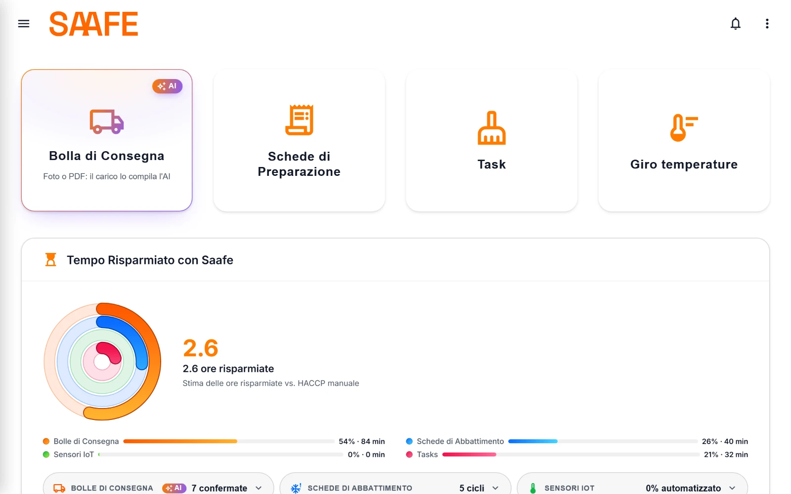This screenshot has width=791, height=494.
Task: Click 'Foto o PDF: il carico lo compila l'AI'
Action: 107,176
